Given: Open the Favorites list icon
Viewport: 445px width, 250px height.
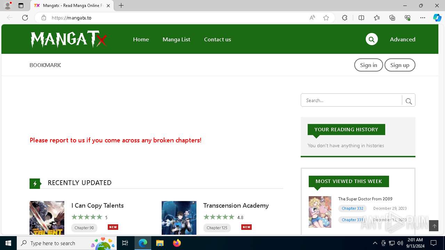Looking at the screenshot, I should (377, 18).
